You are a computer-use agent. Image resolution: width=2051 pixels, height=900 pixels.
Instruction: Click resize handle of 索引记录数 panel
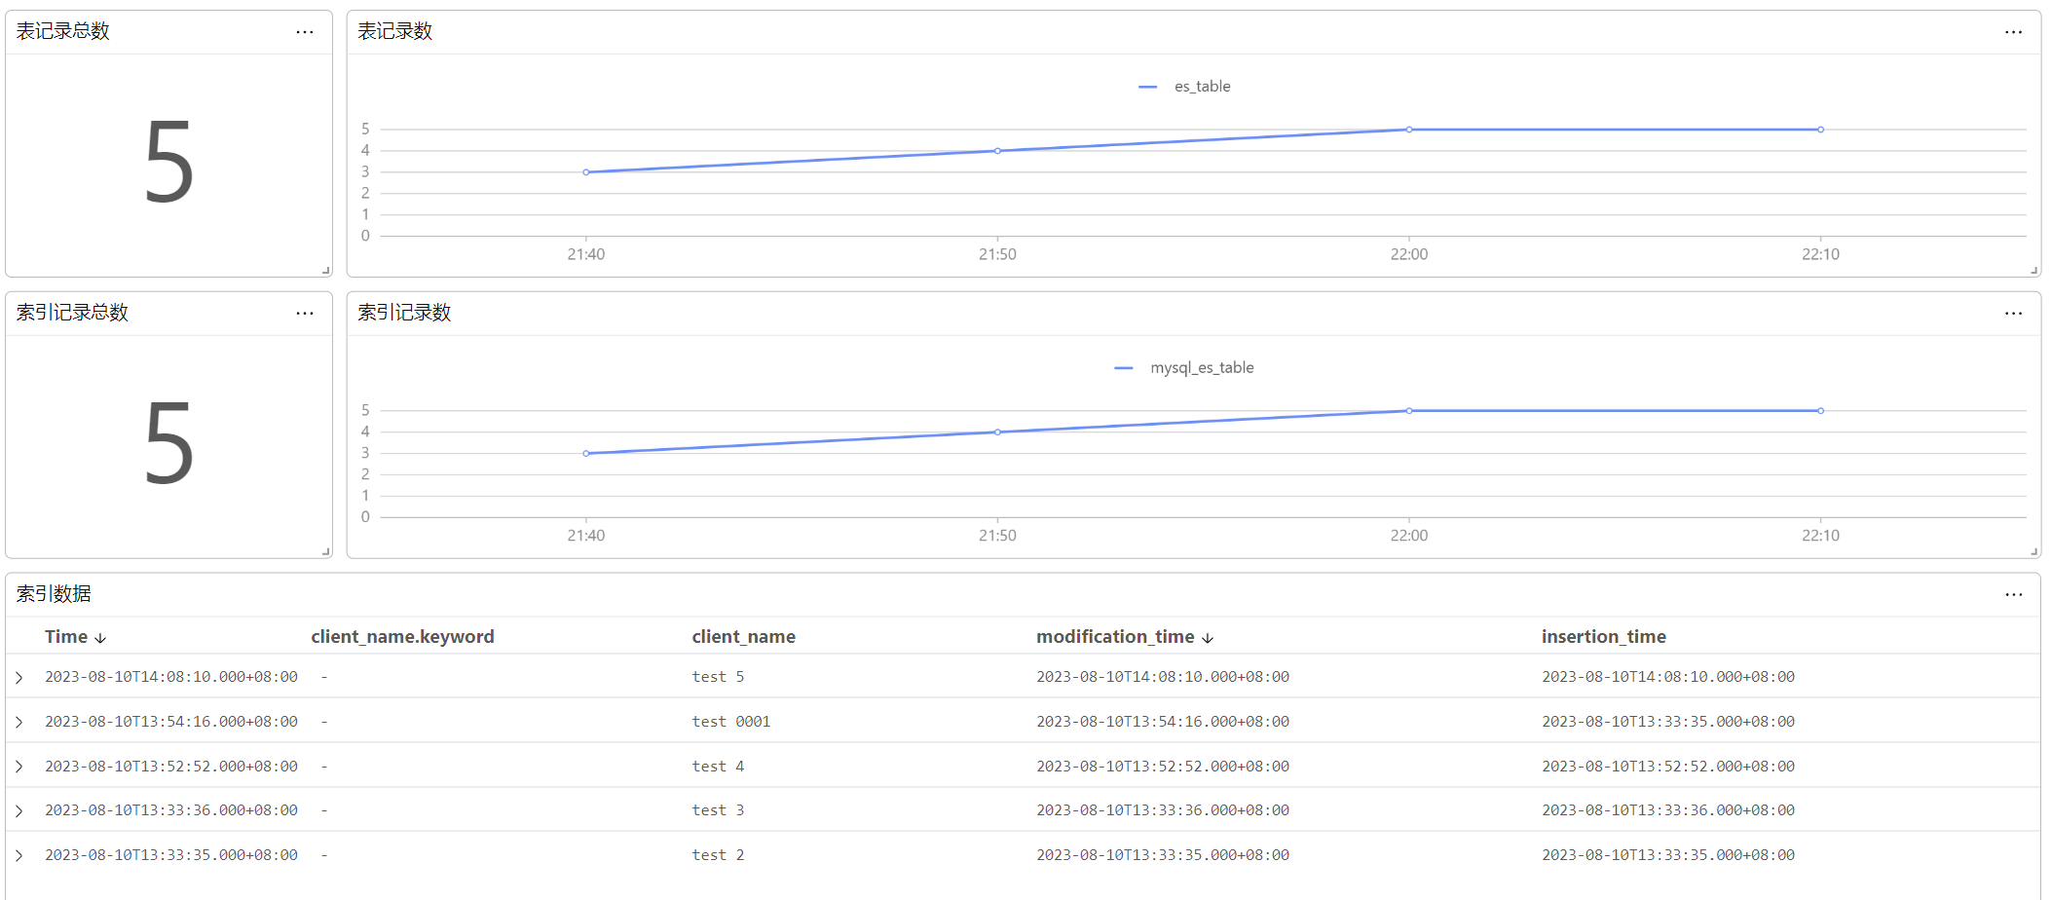coord(2033,552)
